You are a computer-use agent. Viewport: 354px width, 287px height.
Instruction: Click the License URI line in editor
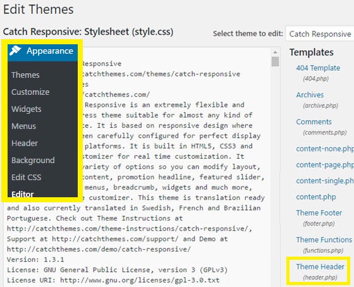pos(113,280)
